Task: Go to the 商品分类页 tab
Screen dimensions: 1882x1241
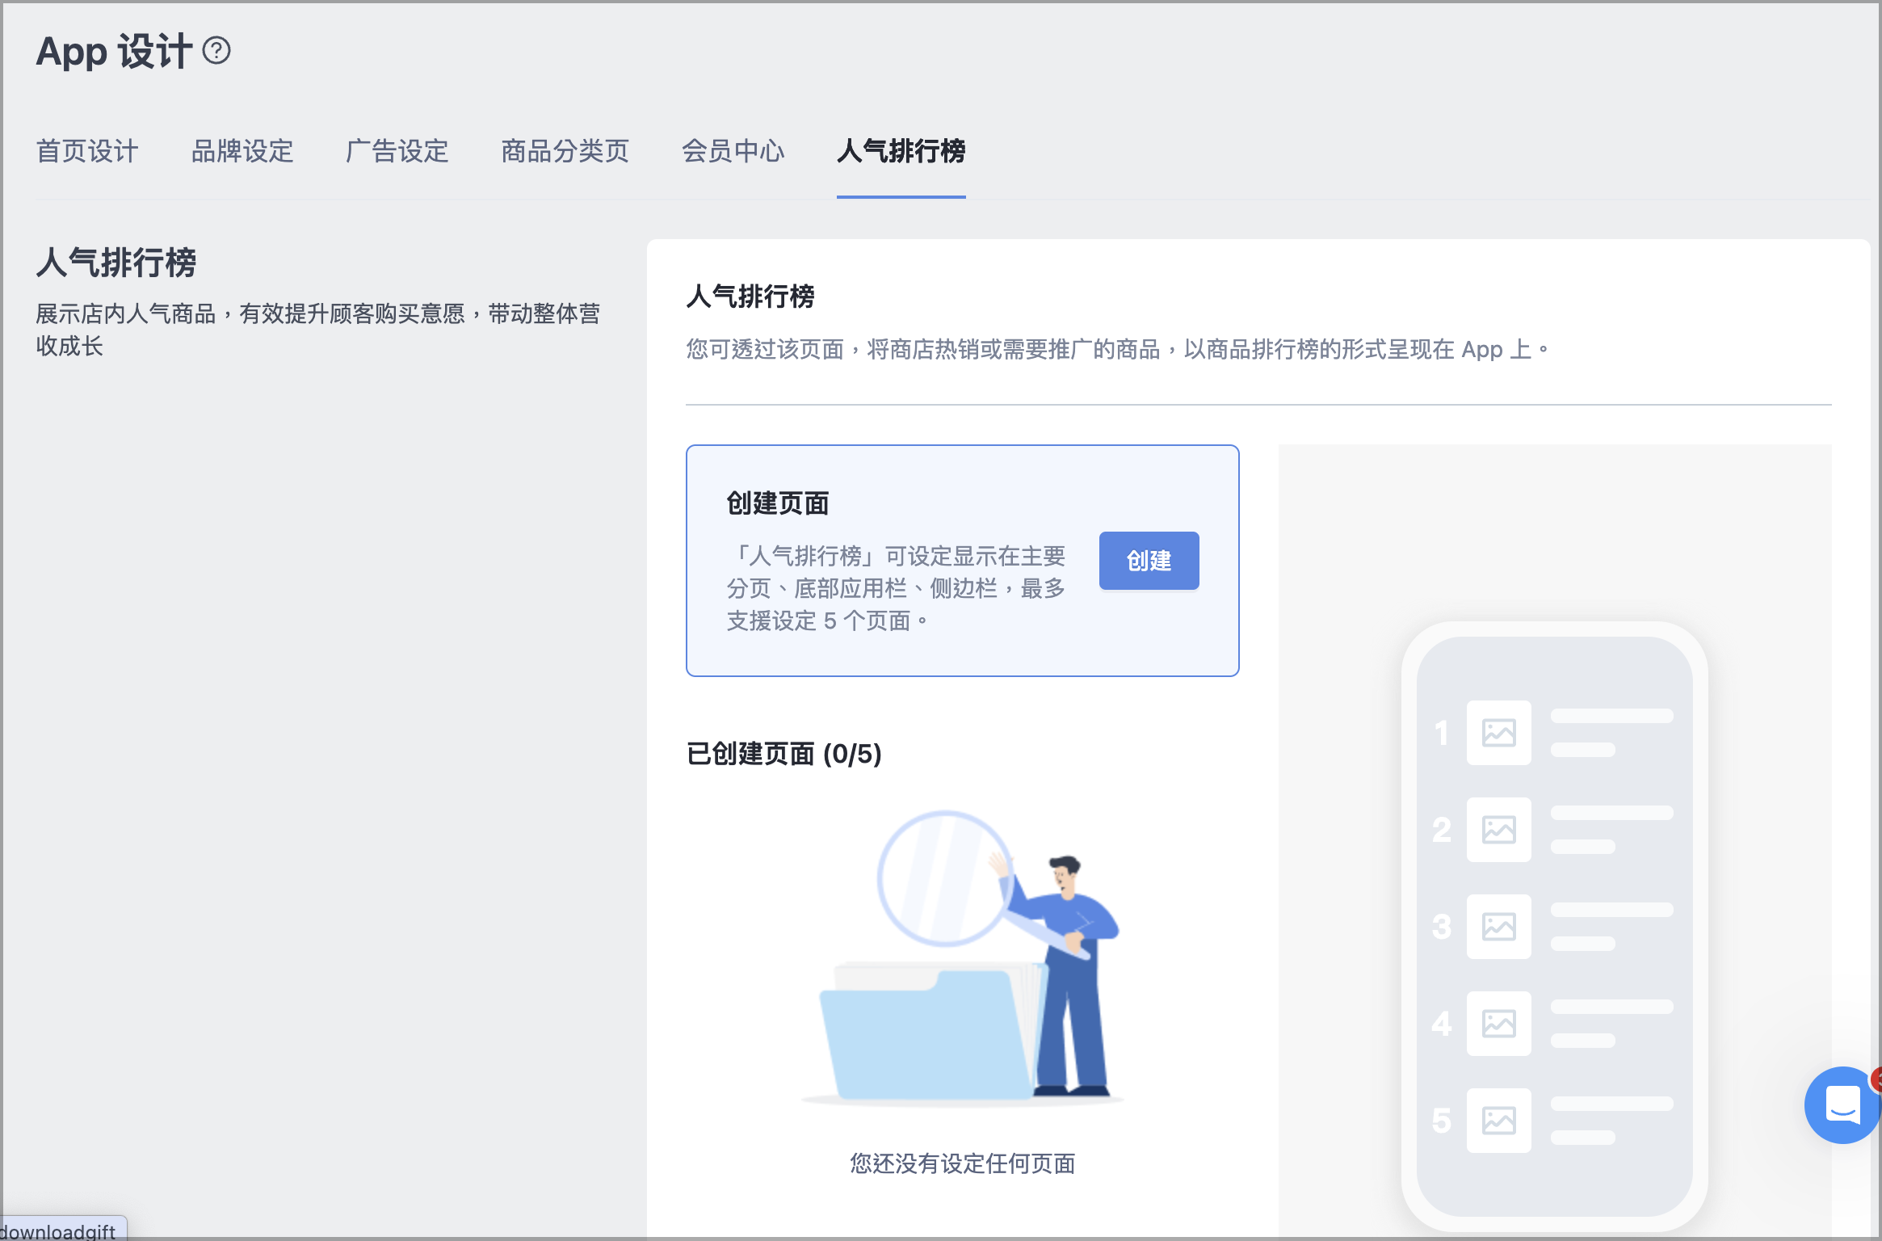Action: (565, 151)
